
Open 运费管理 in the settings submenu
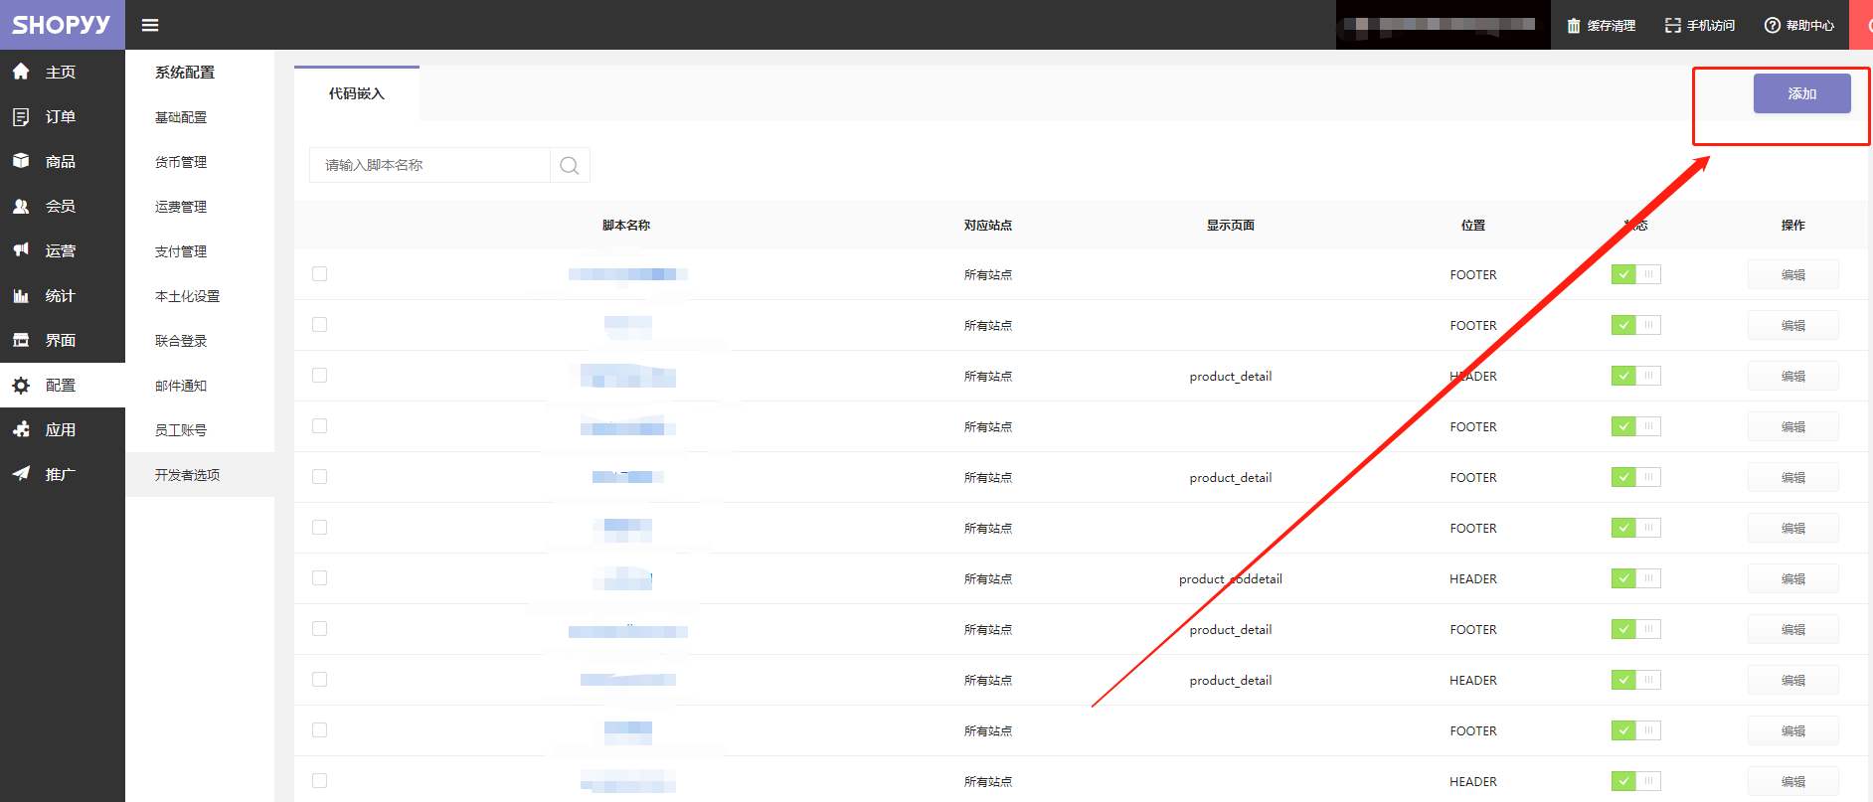(x=181, y=207)
